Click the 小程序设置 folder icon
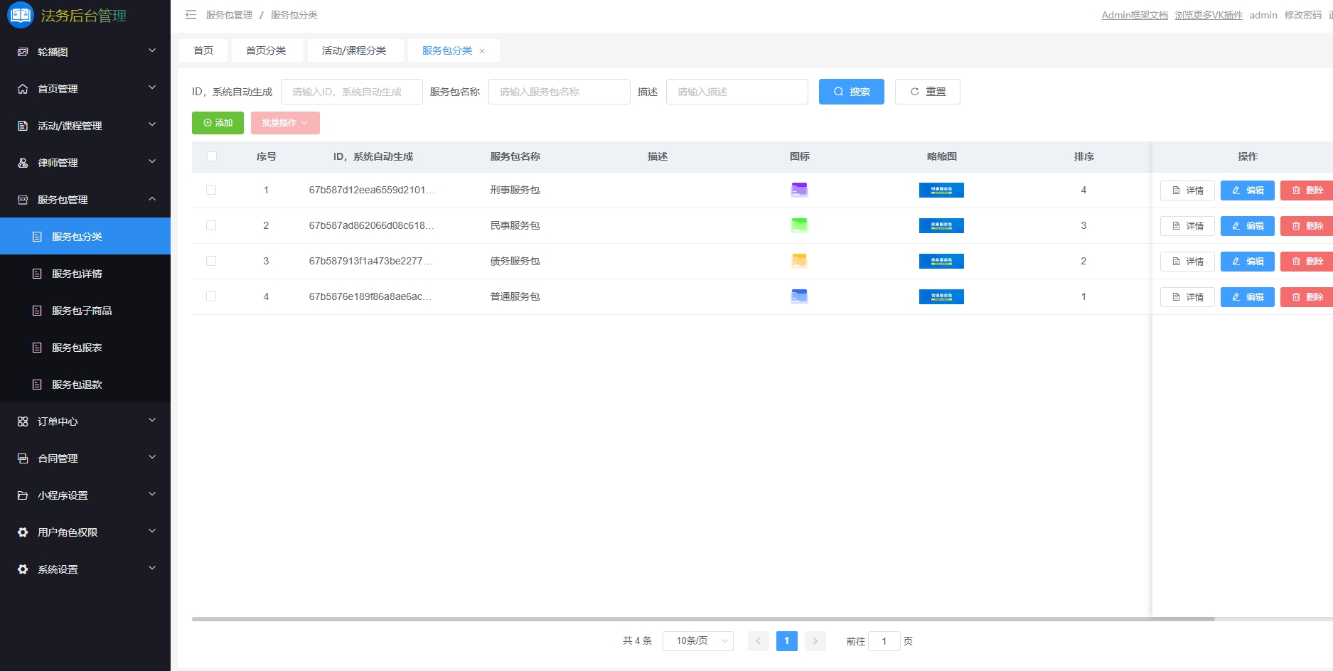Image resolution: width=1333 pixels, height=671 pixels. 23,495
